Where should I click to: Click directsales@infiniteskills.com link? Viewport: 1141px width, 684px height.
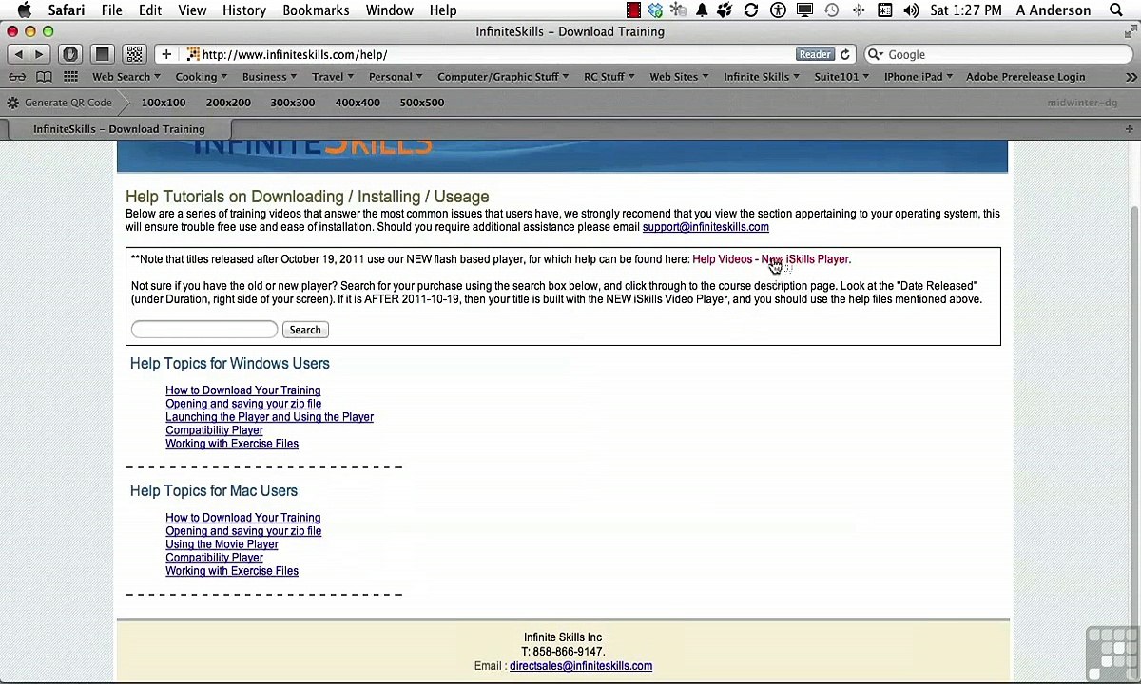click(581, 666)
